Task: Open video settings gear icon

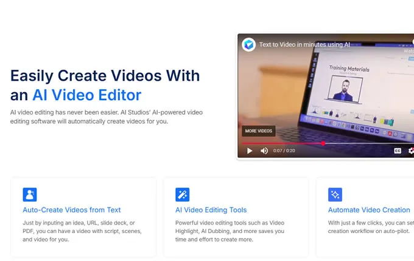Action: point(411,151)
